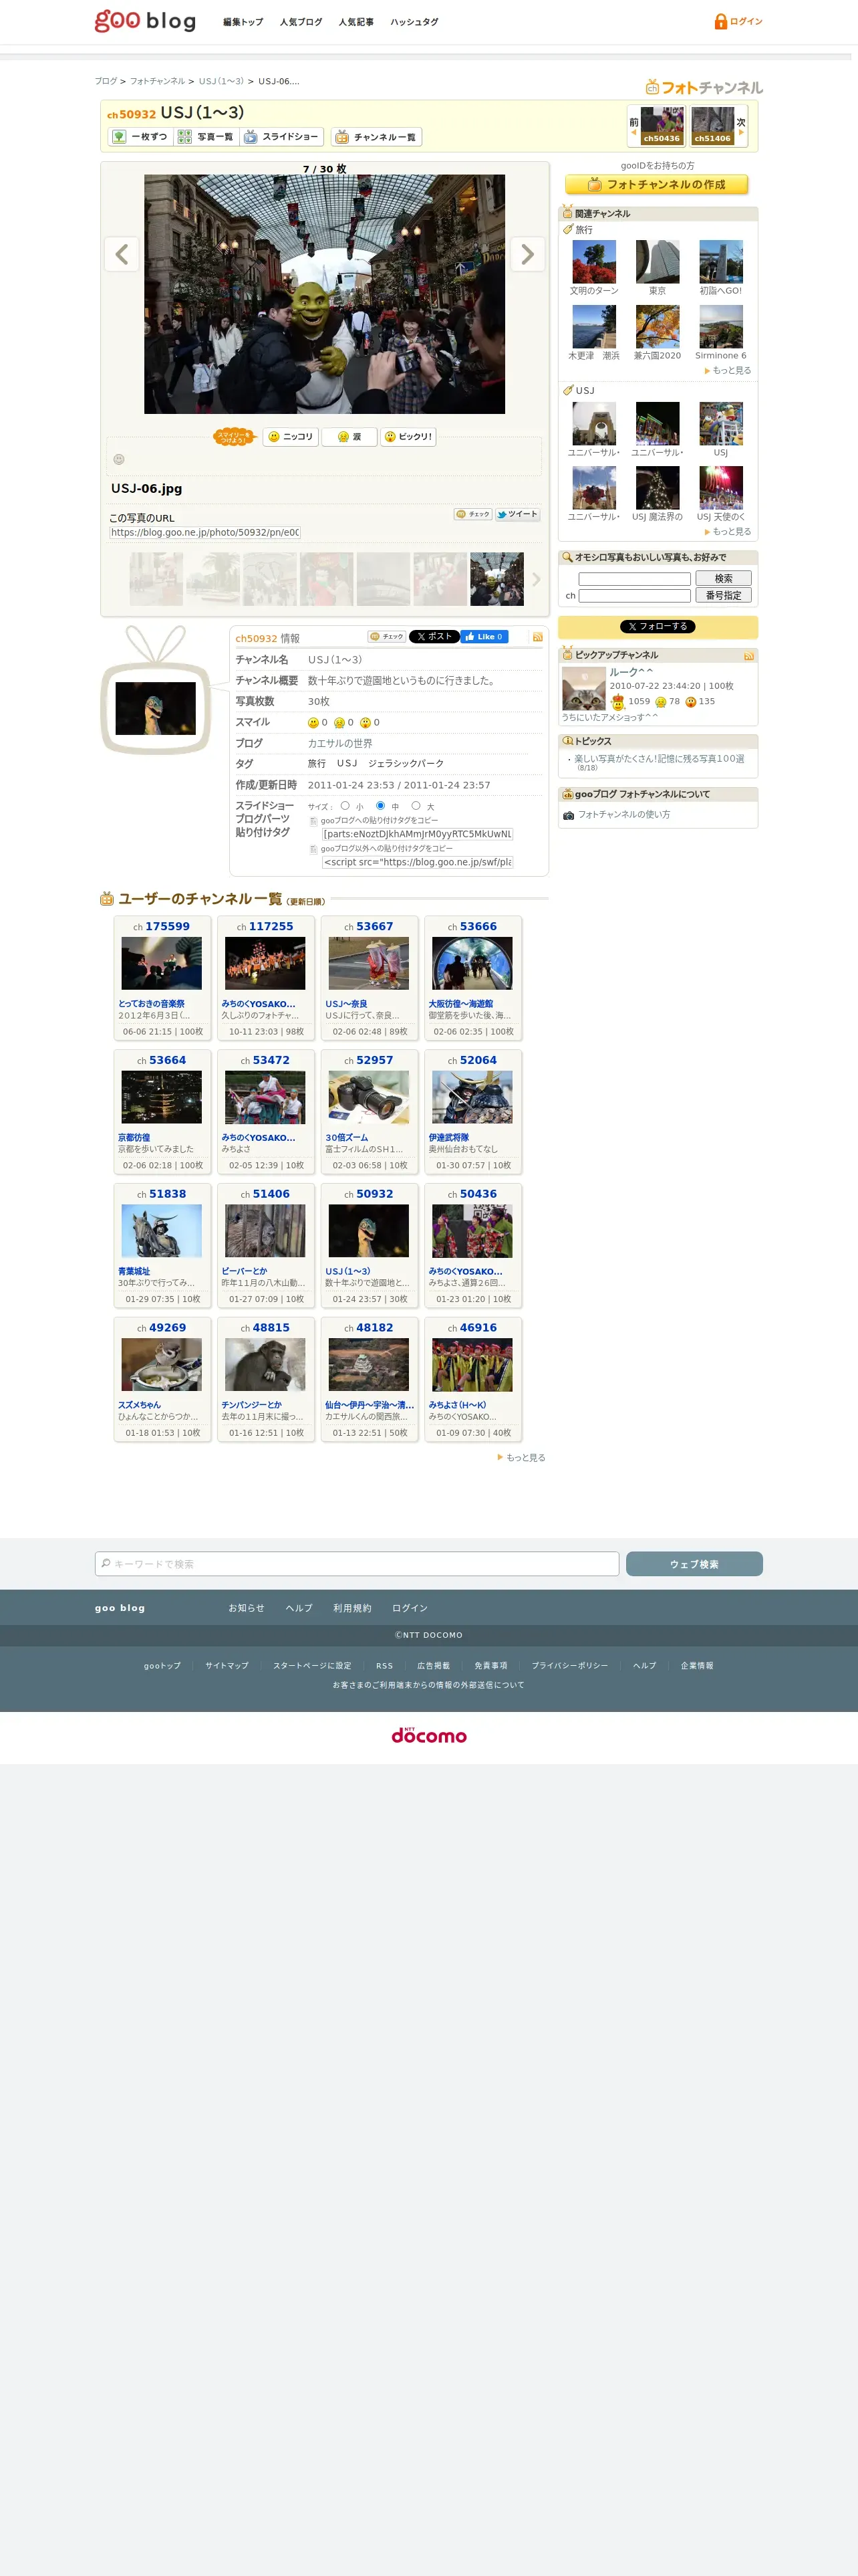
Task: Click the USJ(1～3) breadcrumb link
Action: [x=221, y=82]
